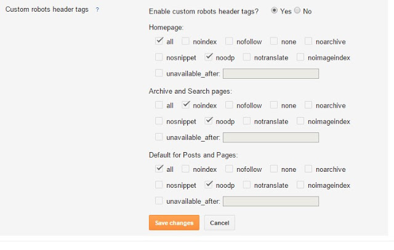Image resolution: width=394 pixels, height=250 pixels.
Task: Click the orange Save changes button
Action: (174, 223)
